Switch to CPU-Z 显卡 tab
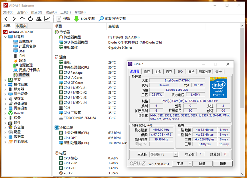The image size is (247, 178). (x=191, y=72)
